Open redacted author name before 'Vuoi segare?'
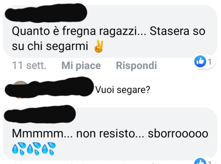 (x=49, y=87)
